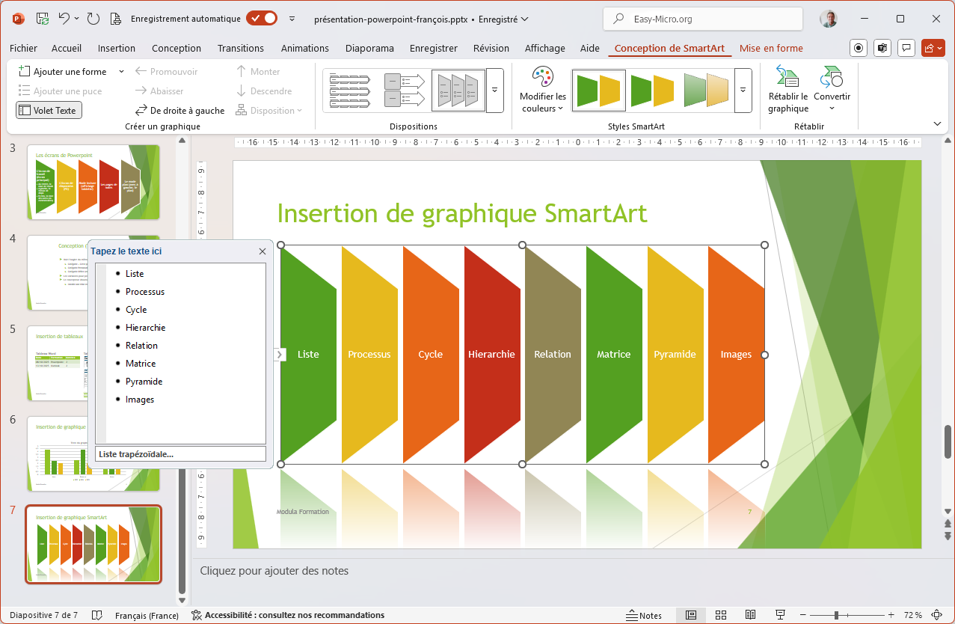
Task: Click the zoom slider handle
Action: pyautogui.click(x=836, y=615)
